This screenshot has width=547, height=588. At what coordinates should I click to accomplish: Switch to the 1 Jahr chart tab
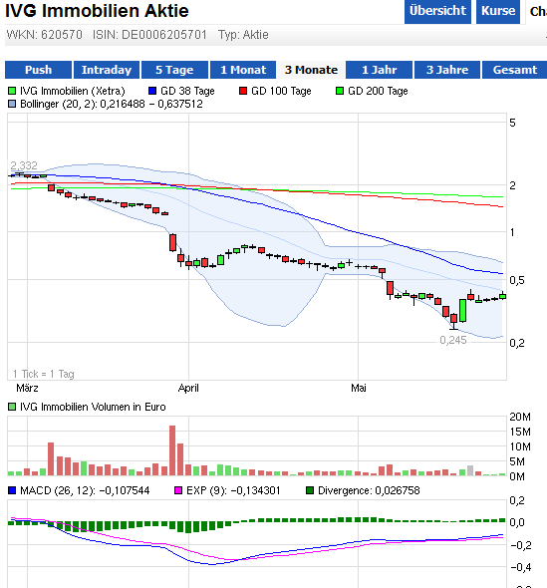(379, 70)
